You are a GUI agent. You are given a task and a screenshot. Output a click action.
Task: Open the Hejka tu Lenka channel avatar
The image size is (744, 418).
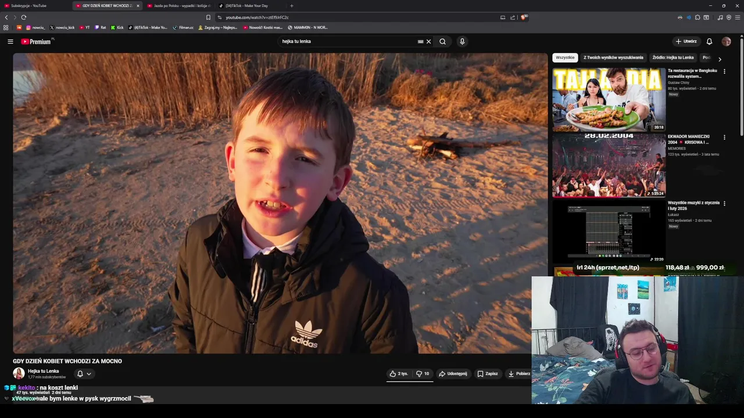click(19, 374)
